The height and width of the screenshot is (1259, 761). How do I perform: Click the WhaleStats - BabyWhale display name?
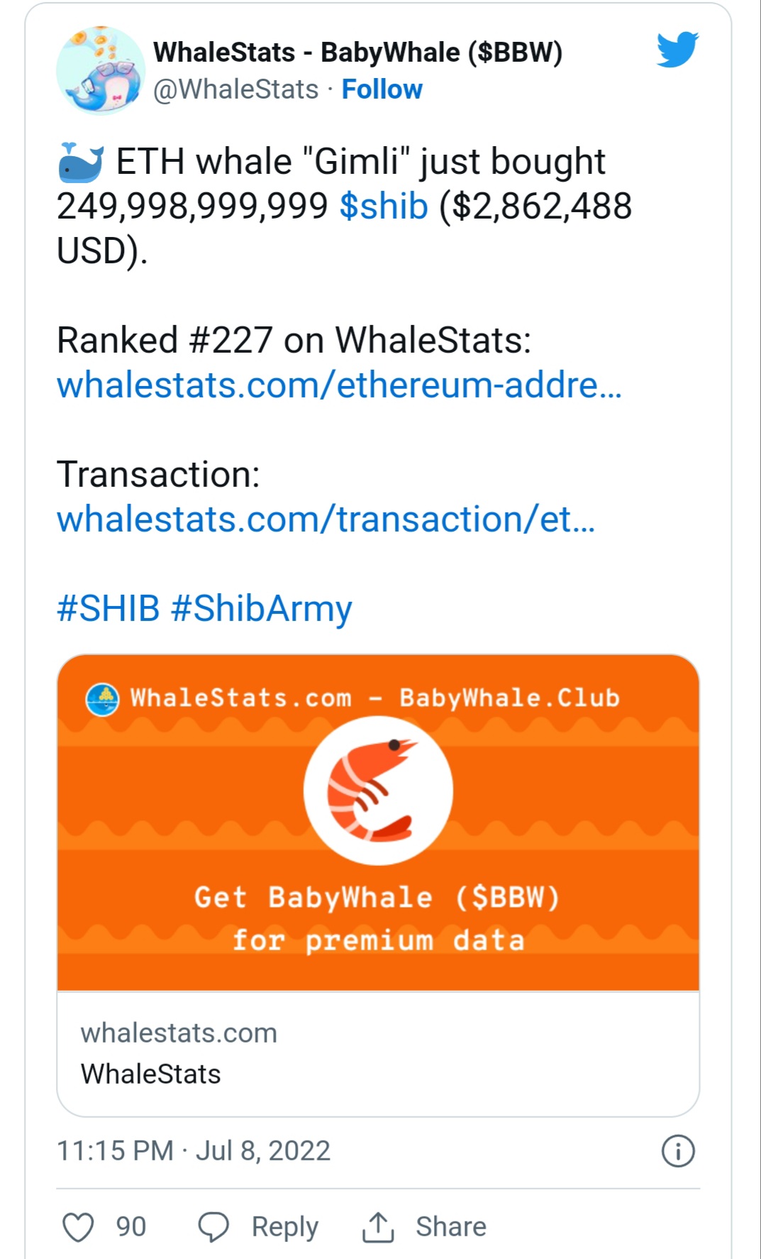click(x=358, y=52)
